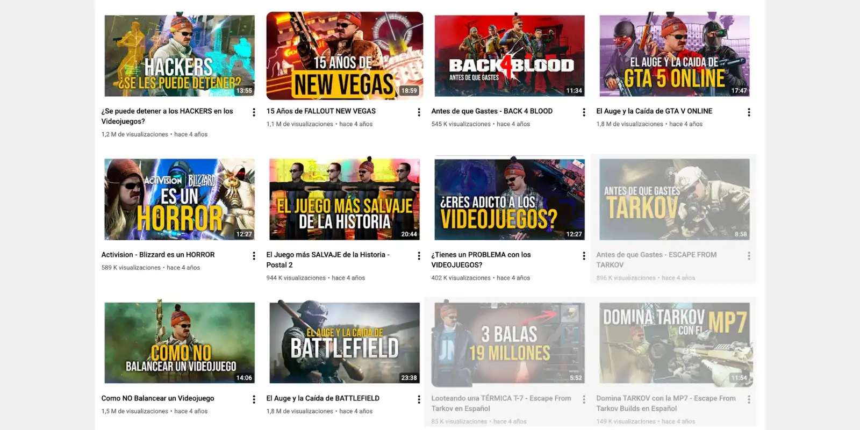Open title link Como NO Balancear un Videojuego
This screenshot has height=430, width=860.
coord(157,398)
